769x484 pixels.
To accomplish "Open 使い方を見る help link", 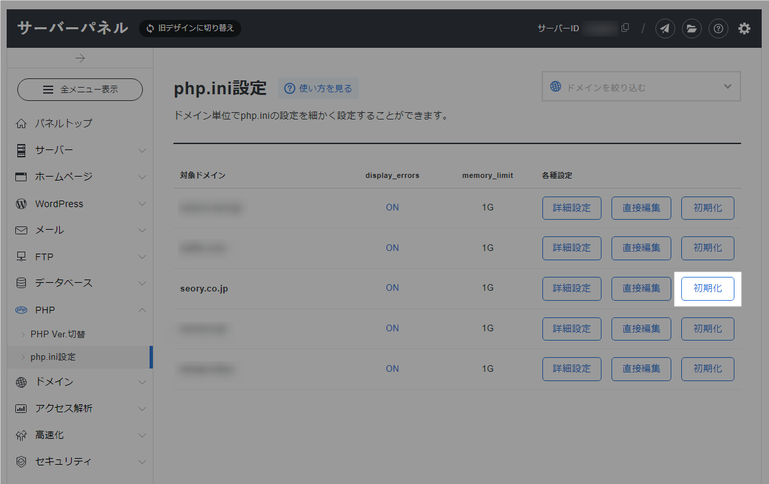I will pos(318,88).
